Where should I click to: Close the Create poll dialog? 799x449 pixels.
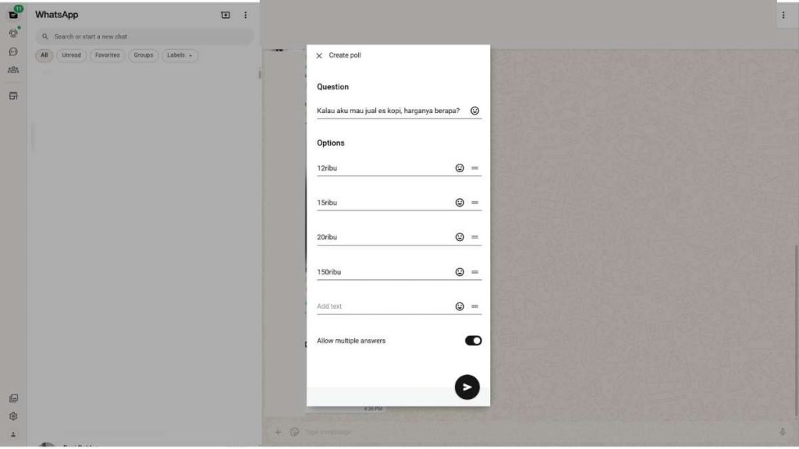pyautogui.click(x=319, y=55)
